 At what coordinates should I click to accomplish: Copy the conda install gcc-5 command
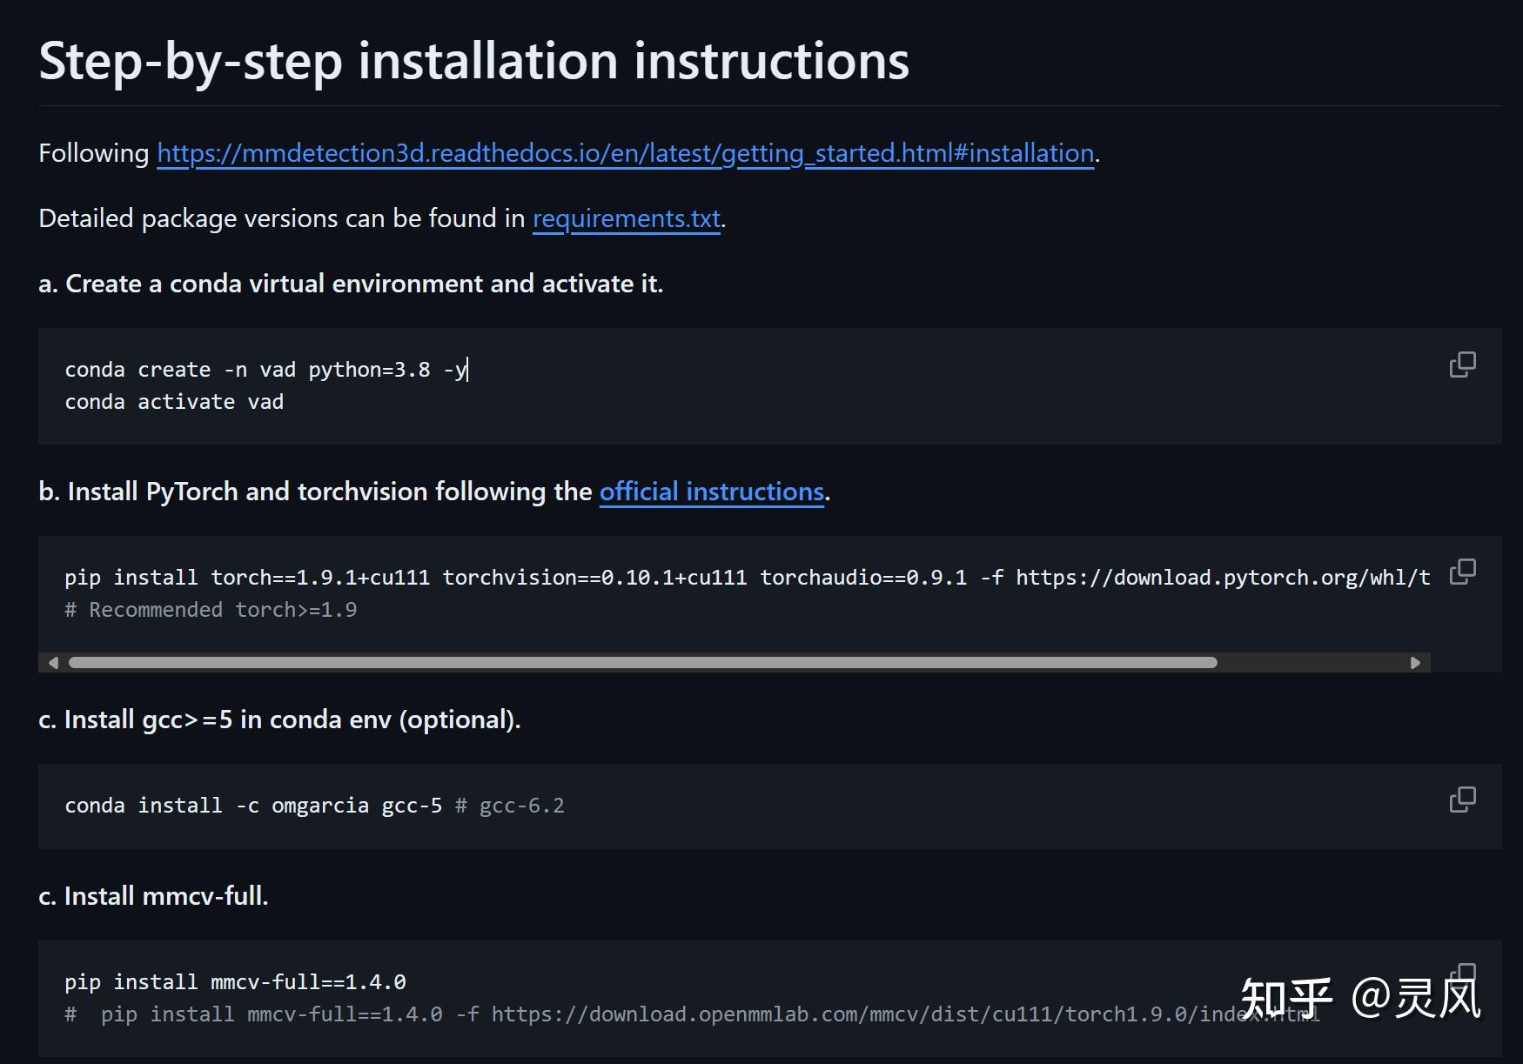1462,800
